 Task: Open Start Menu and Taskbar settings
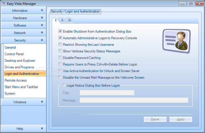click(21, 87)
